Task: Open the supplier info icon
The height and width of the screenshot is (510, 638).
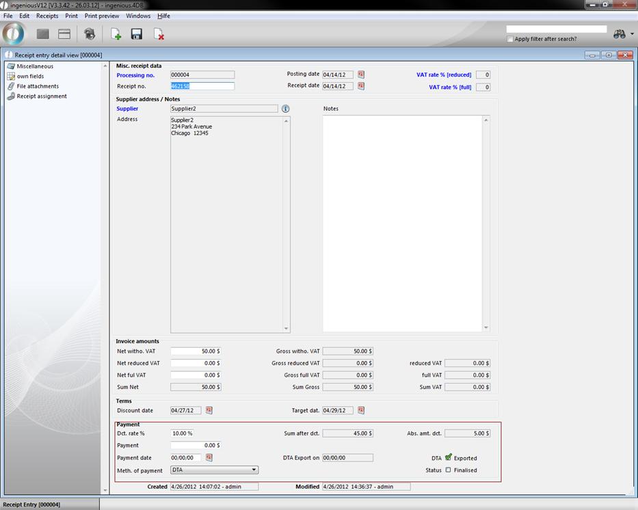Action: click(286, 109)
